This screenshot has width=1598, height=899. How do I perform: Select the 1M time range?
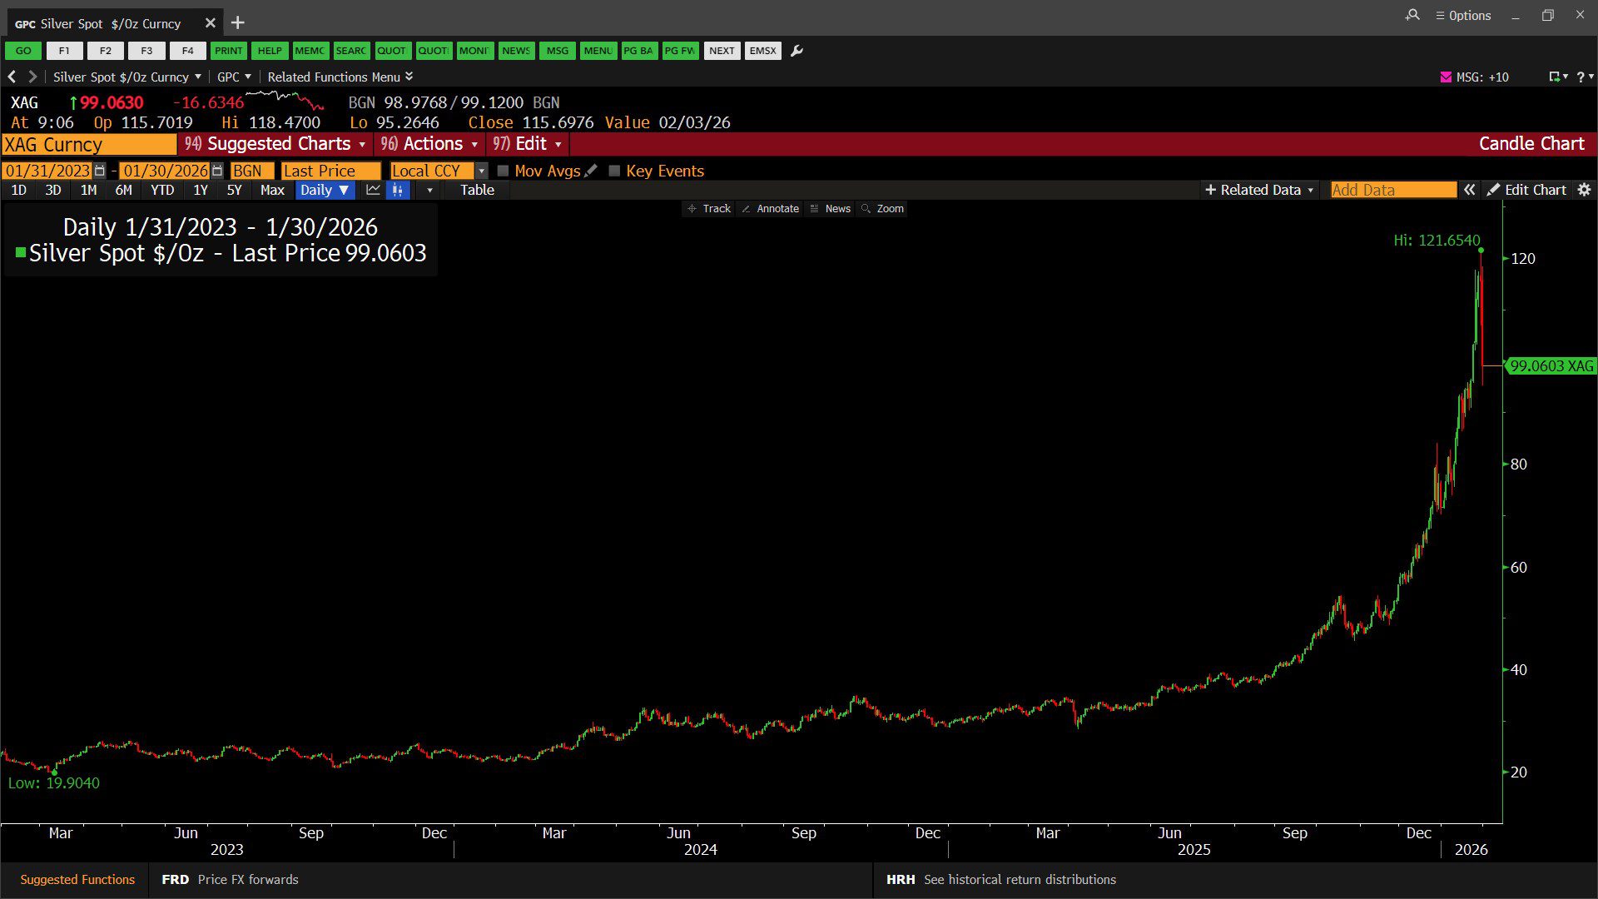tap(88, 190)
